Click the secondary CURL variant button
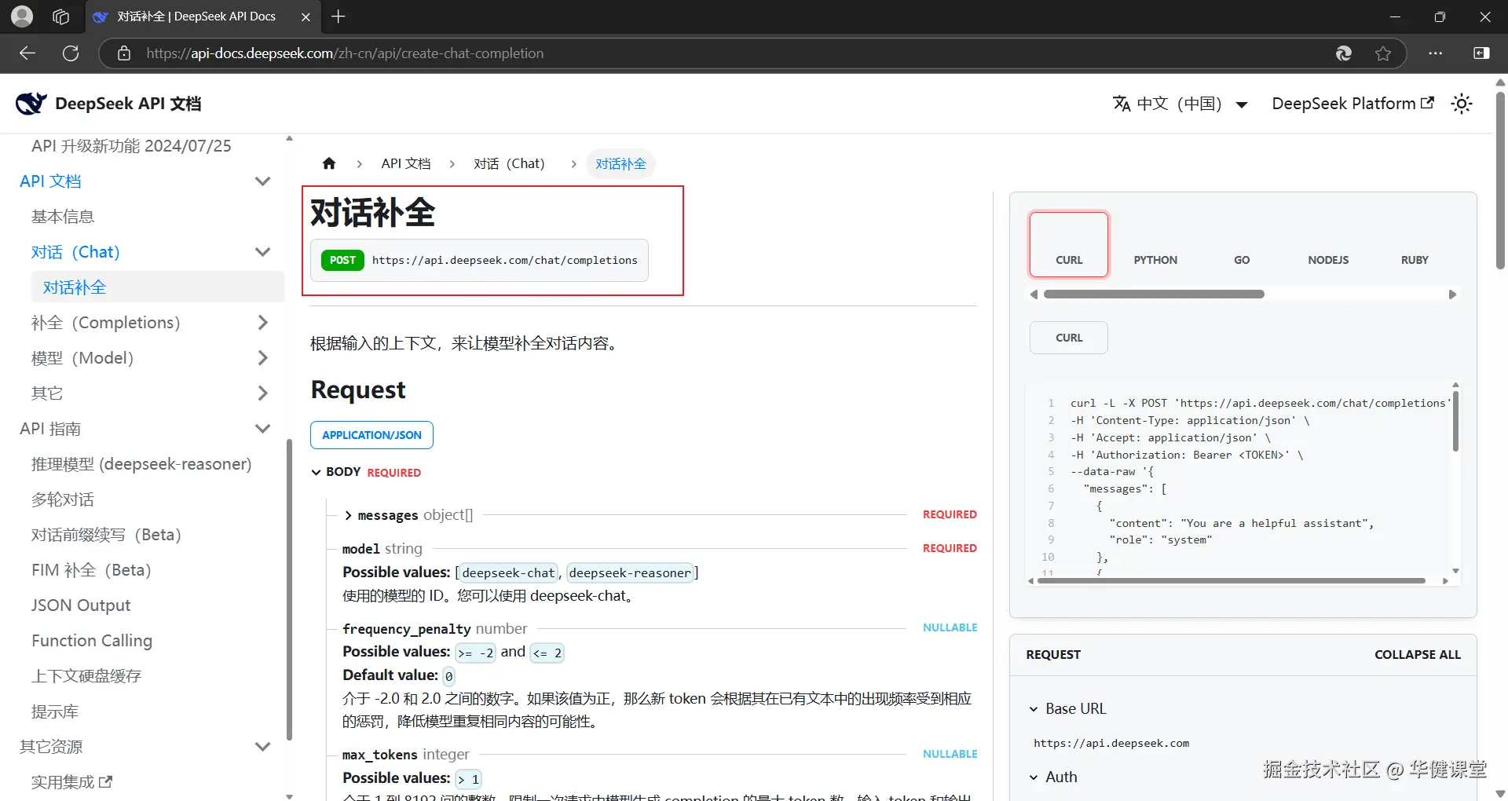The width and height of the screenshot is (1508, 801). point(1069,338)
